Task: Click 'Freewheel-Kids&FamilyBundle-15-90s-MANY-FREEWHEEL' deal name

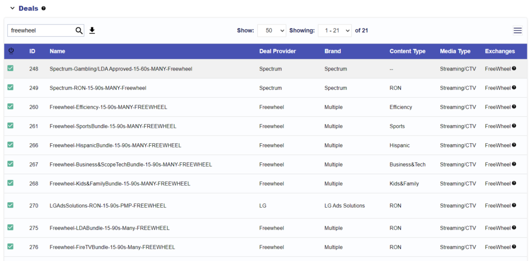Action: point(120,184)
